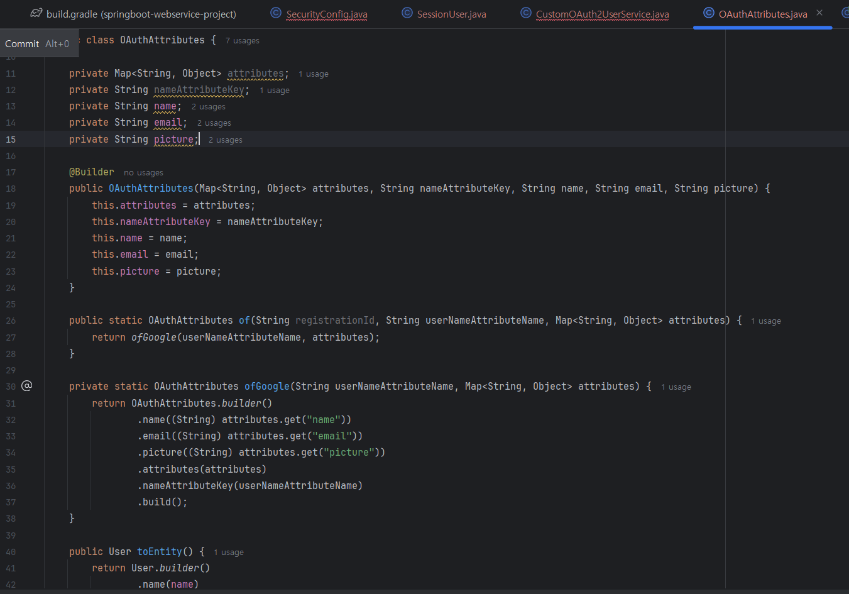Click the @ gutter icon on line 30

coord(26,386)
